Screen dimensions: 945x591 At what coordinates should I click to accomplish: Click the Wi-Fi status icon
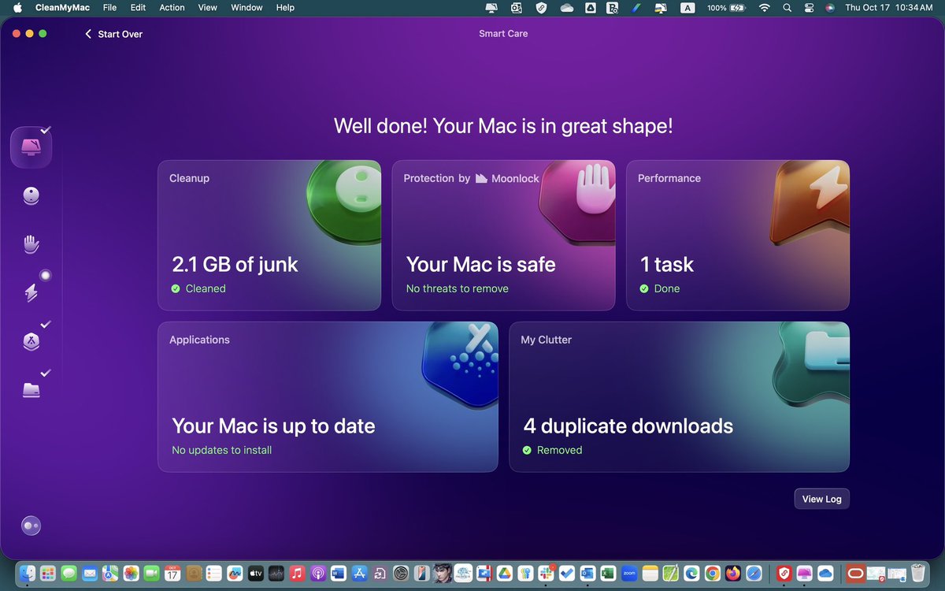click(764, 7)
